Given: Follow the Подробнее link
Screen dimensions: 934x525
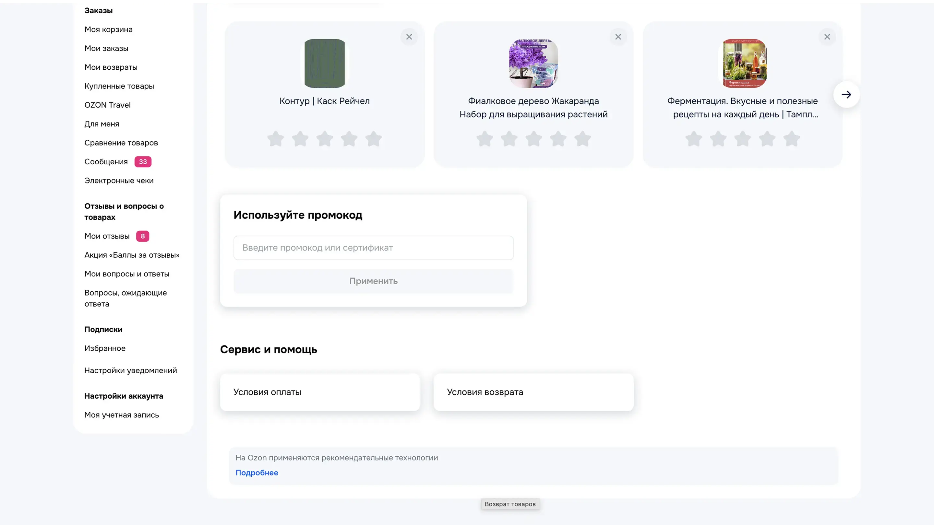Looking at the screenshot, I should tap(257, 472).
